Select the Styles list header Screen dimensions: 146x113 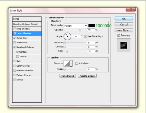pyautogui.click(x=27, y=19)
